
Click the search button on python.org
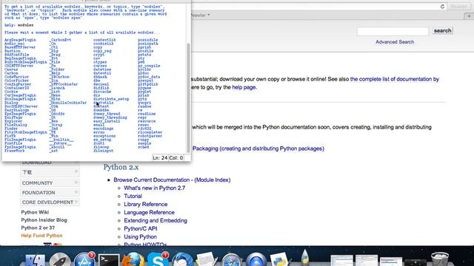(442, 31)
